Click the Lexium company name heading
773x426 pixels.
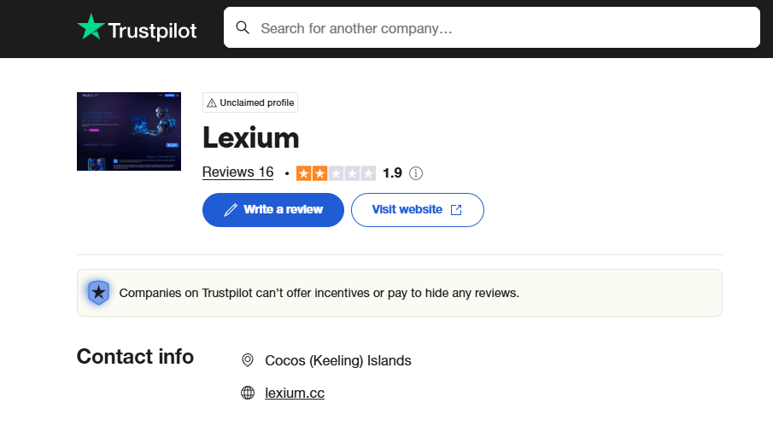(x=250, y=137)
